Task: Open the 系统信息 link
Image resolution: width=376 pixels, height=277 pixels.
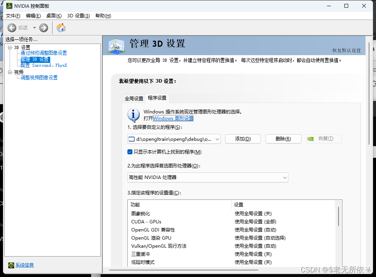Action: tap(25, 265)
